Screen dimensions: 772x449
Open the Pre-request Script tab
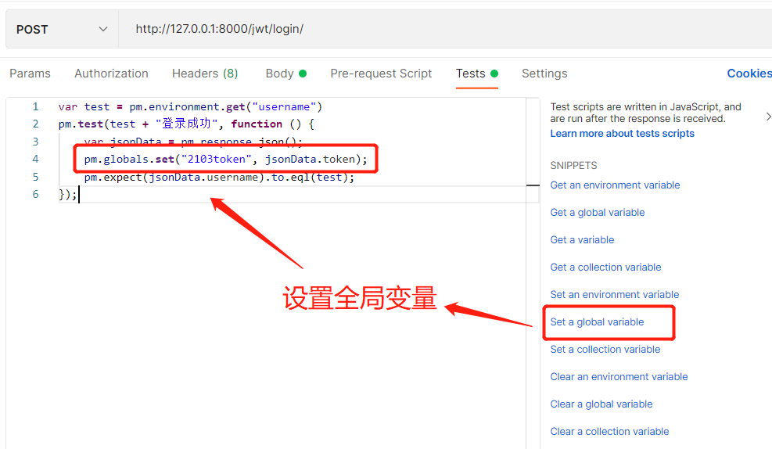pyautogui.click(x=381, y=74)
